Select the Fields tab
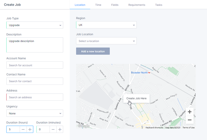Viewport: 207px width, 140px height. pyautogui.click(x=115, y=5)
